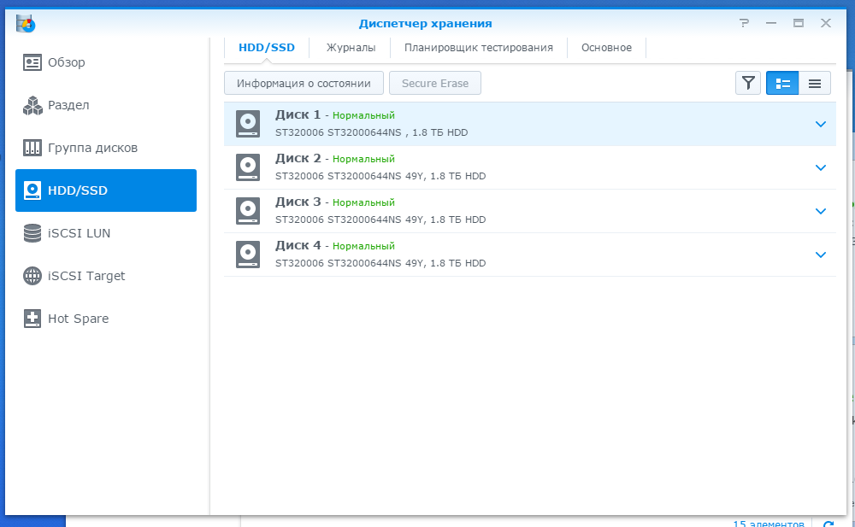Open the iSCSI Target section
The height and width of the screenshot is (527, 855).
tap(106, 276)
